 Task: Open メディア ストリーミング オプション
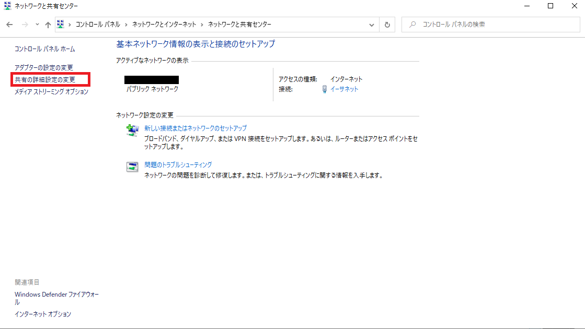point(51,92)
